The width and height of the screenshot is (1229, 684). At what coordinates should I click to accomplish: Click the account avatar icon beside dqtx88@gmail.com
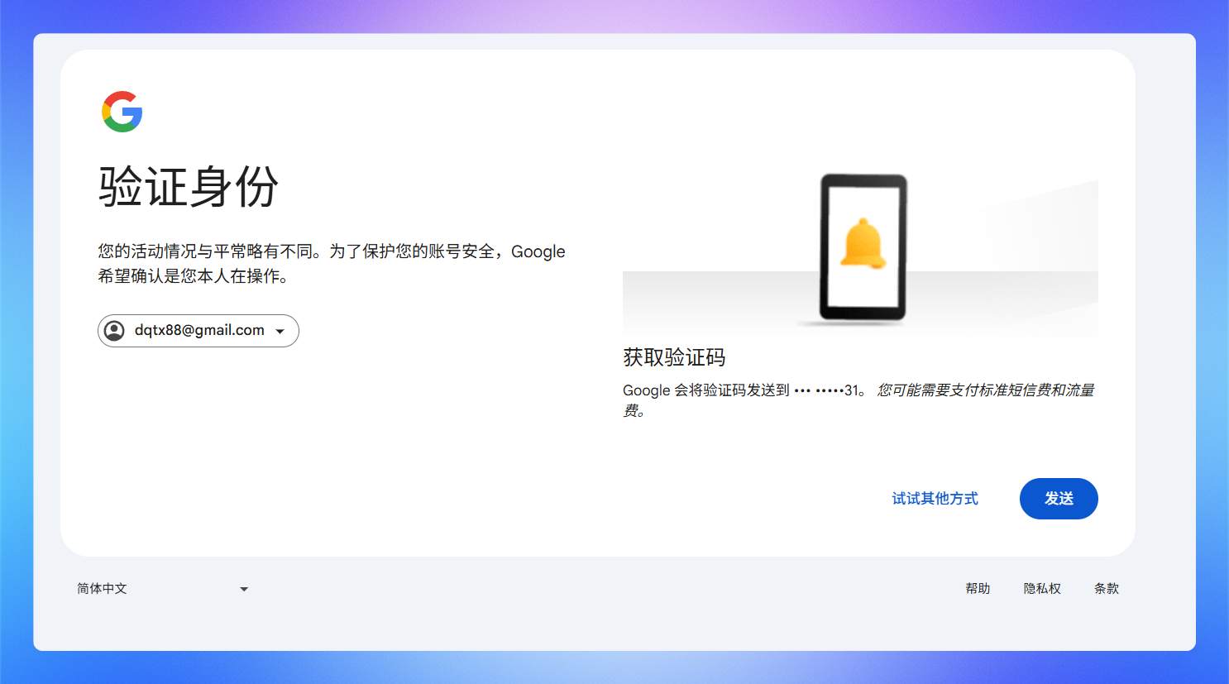tap(114, 331)
